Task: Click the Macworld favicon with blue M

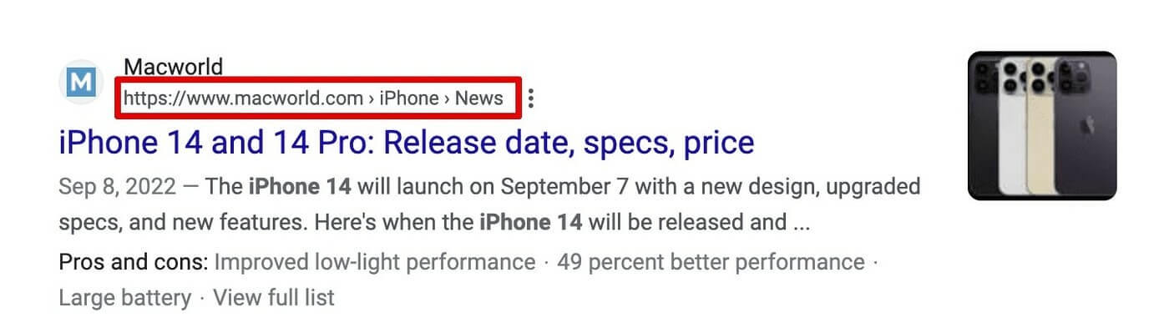Action: tap(82, 82)
